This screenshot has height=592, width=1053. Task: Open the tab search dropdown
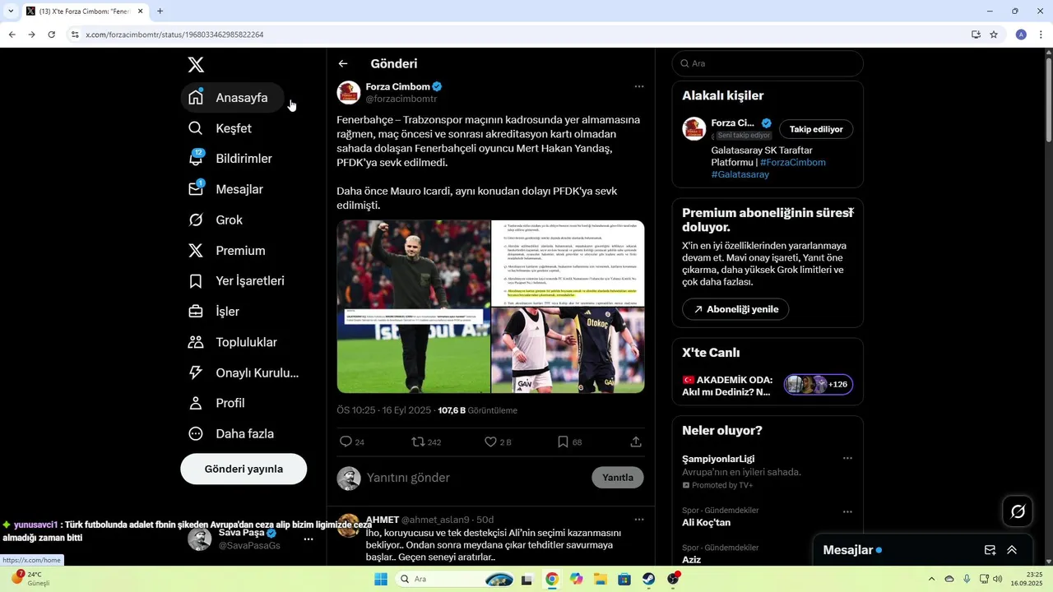pyautogui.click(x=11, y=12)
